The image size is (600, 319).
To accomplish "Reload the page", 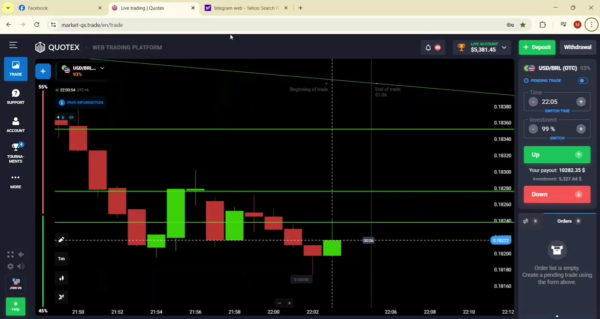I will pyautogui.click(x=37, y=25).
